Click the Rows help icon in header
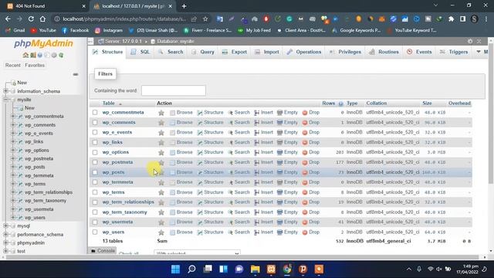 (x=340, y=103)
